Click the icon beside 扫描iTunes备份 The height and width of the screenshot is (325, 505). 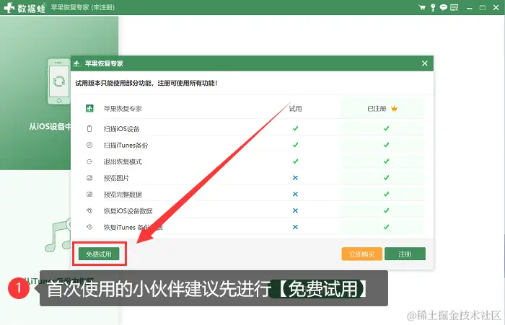click(x=89, y=145)
